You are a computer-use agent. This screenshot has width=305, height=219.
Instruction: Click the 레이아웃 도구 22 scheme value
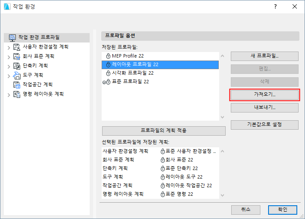click(184, 177)
